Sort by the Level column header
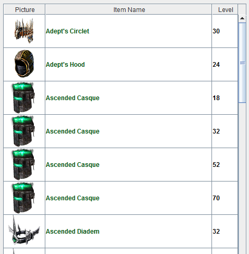This screenshot has width=249, height=254. [225, 9]
